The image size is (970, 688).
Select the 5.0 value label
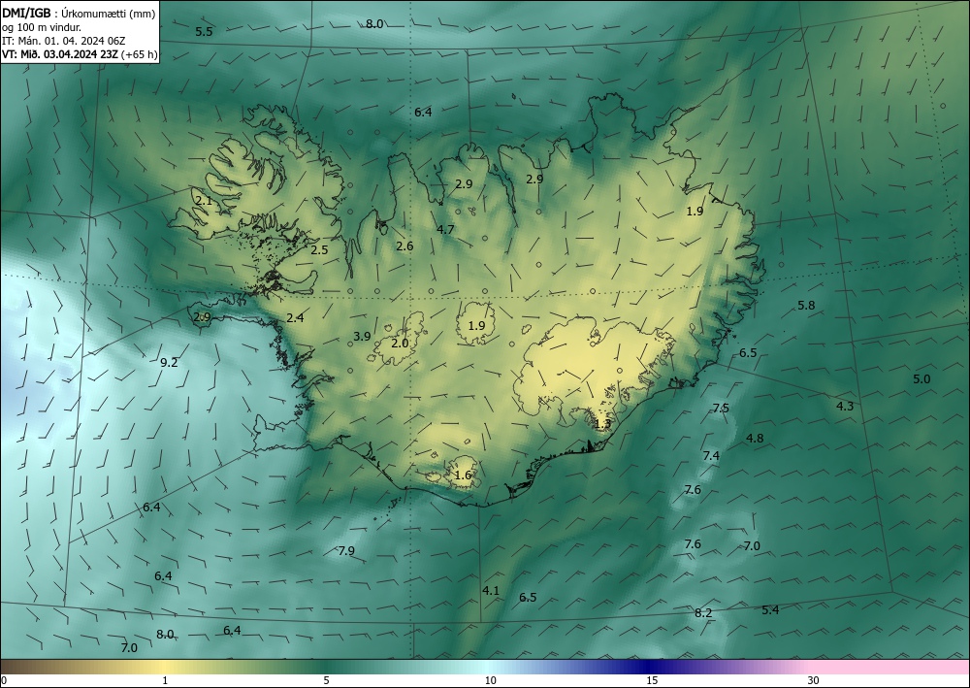point(921,379)
